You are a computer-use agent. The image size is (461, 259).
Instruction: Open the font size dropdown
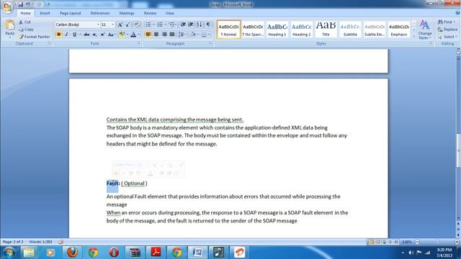tap(113, 24)
